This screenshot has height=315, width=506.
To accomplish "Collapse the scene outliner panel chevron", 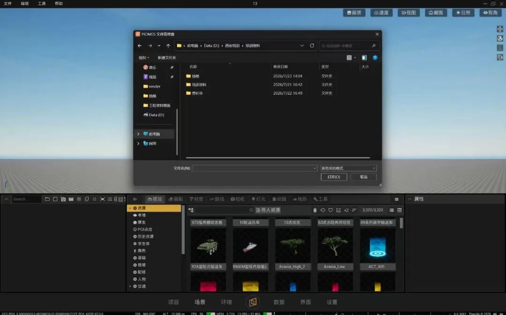I will [6, 199].
